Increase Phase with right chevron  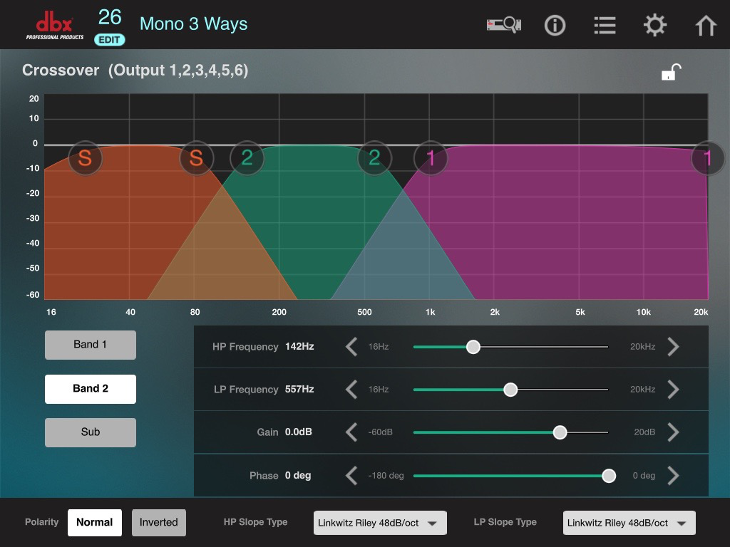(673, 476)
